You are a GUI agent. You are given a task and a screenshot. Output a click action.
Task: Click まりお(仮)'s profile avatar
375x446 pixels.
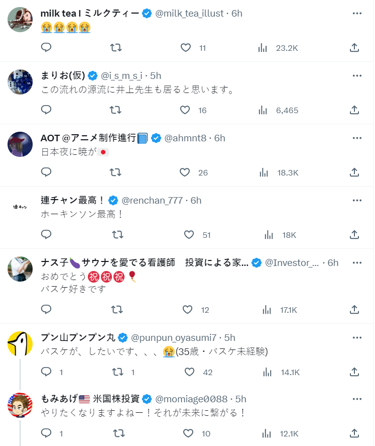tap(20, 81)
